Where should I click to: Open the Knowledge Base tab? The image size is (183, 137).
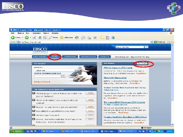point(40,57)
